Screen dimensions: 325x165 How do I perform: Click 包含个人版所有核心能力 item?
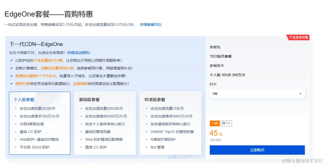coord(105,124)
